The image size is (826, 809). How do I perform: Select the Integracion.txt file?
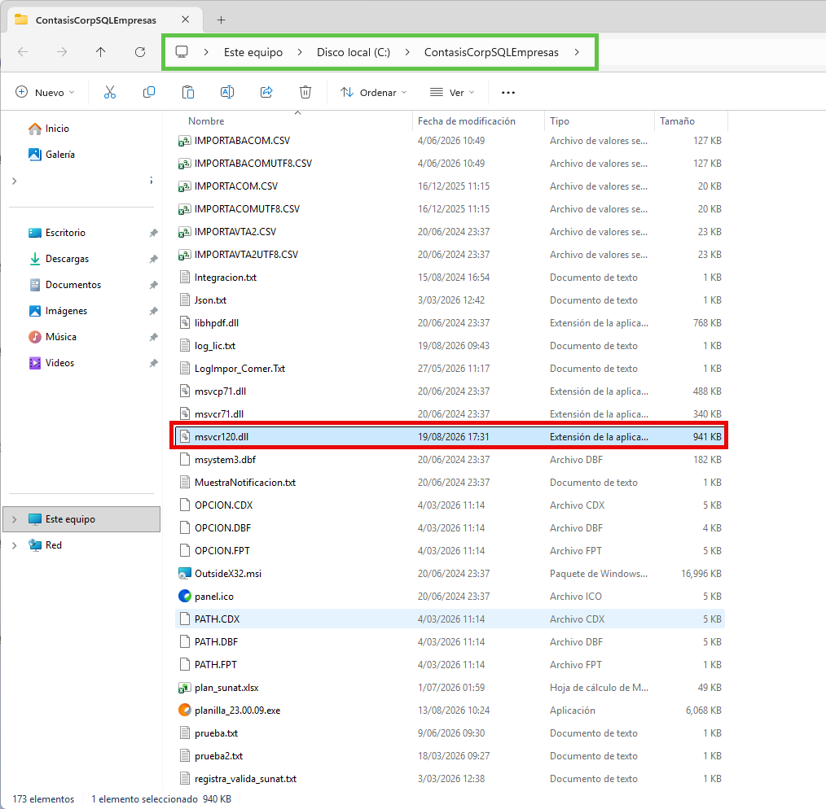[450, 278]
